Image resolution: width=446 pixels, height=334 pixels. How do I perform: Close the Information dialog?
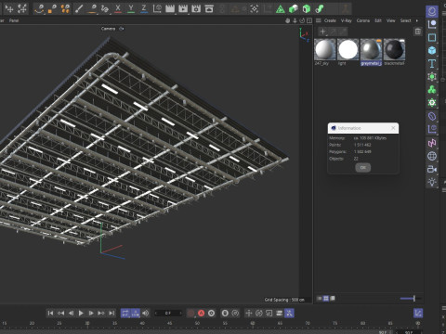coord(393,128)
